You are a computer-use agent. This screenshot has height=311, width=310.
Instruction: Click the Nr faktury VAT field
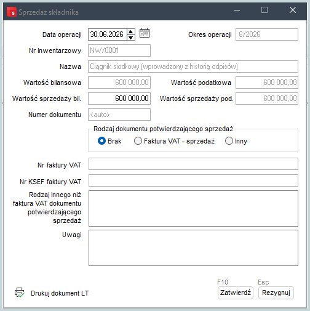193,164
